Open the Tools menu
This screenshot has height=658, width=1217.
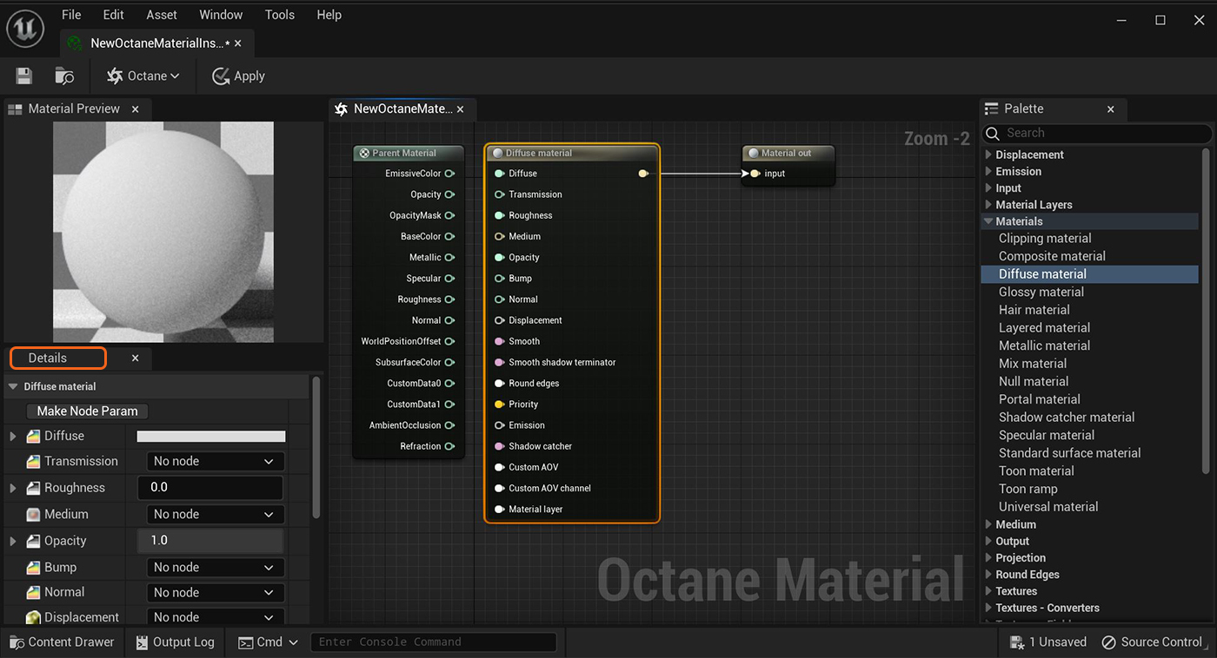280,15
